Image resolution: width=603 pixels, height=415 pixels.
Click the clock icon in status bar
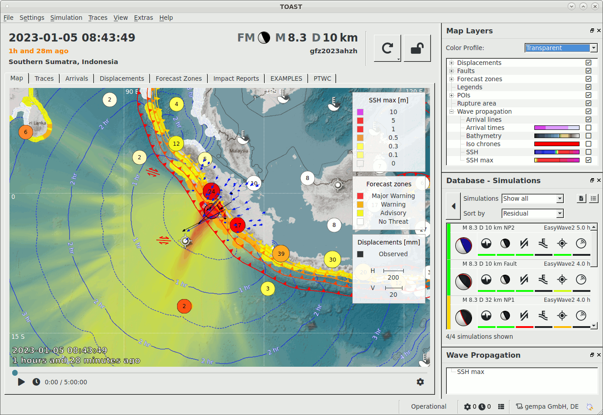click(482, 407)
